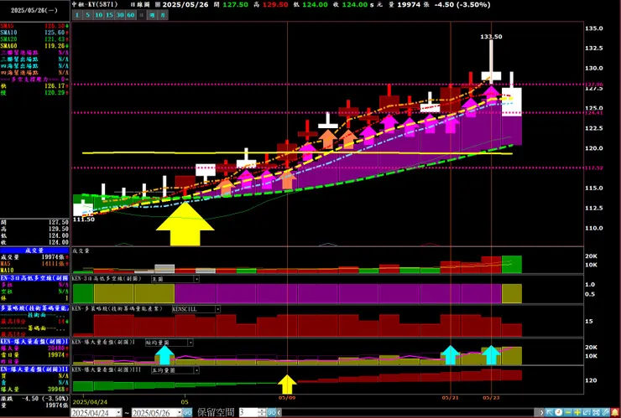
Task: Click the alert bell icon
Action: pyautogui.click(x=615, y=412)
